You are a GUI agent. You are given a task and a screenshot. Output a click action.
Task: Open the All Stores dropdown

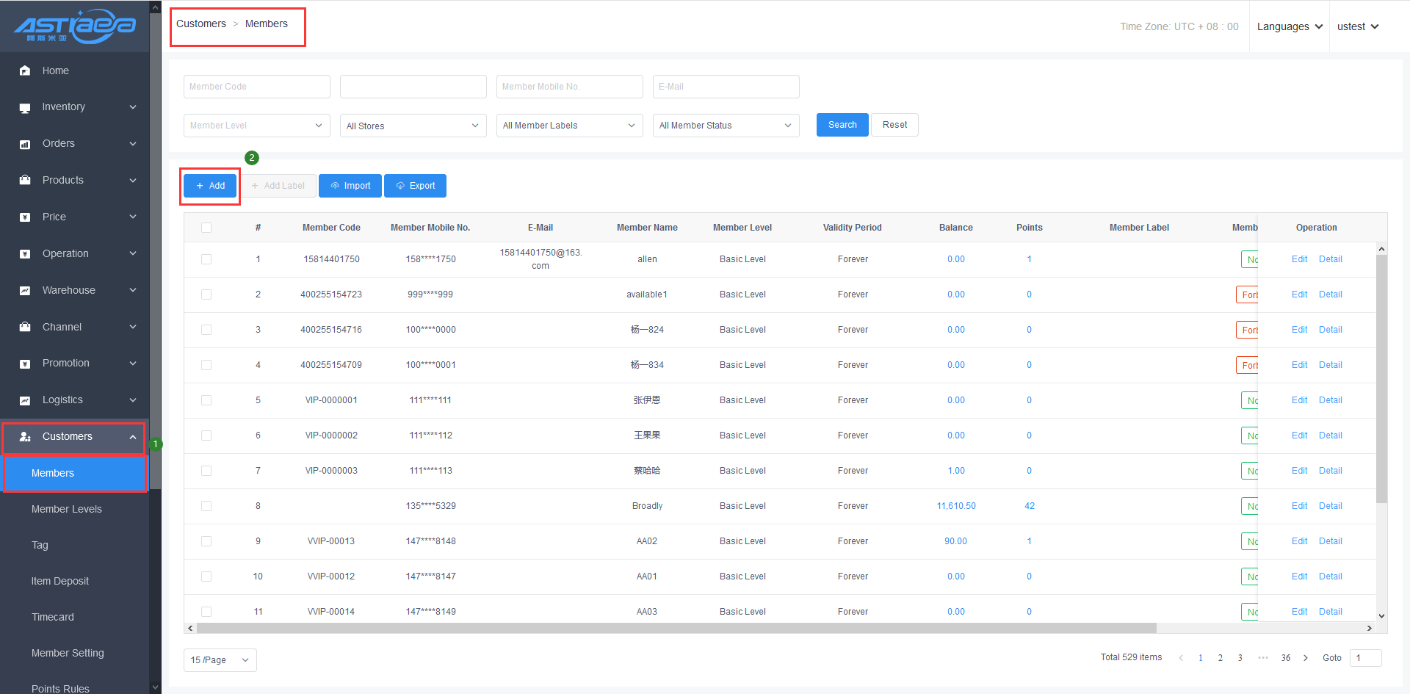[413, 126]
